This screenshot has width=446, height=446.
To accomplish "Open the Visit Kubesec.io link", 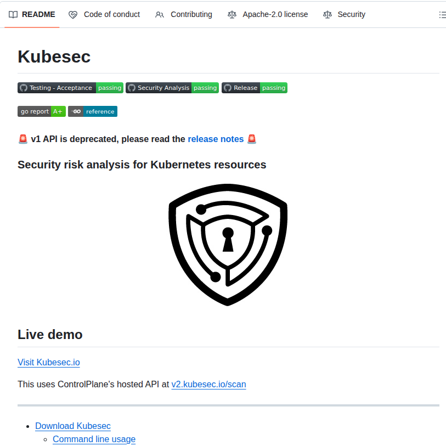I will click(x=48, y=362).
